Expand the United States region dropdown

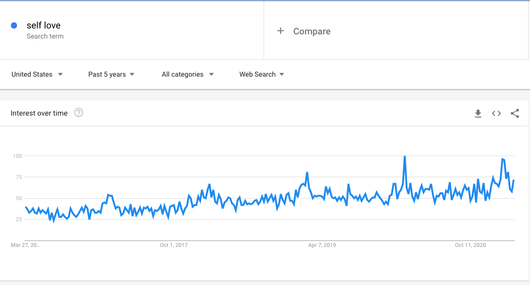(x=37, y=74)
